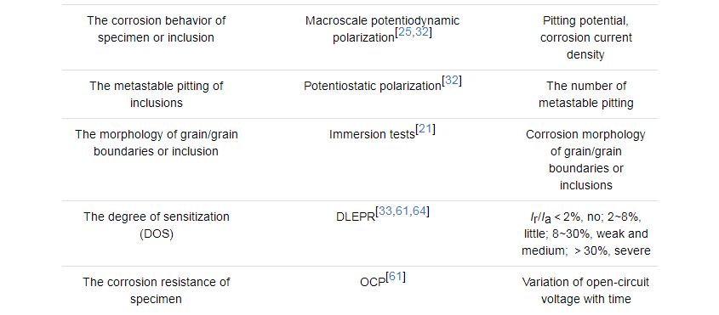Follow reference 64 after DLEPR
719x315 pixels.
418,212
